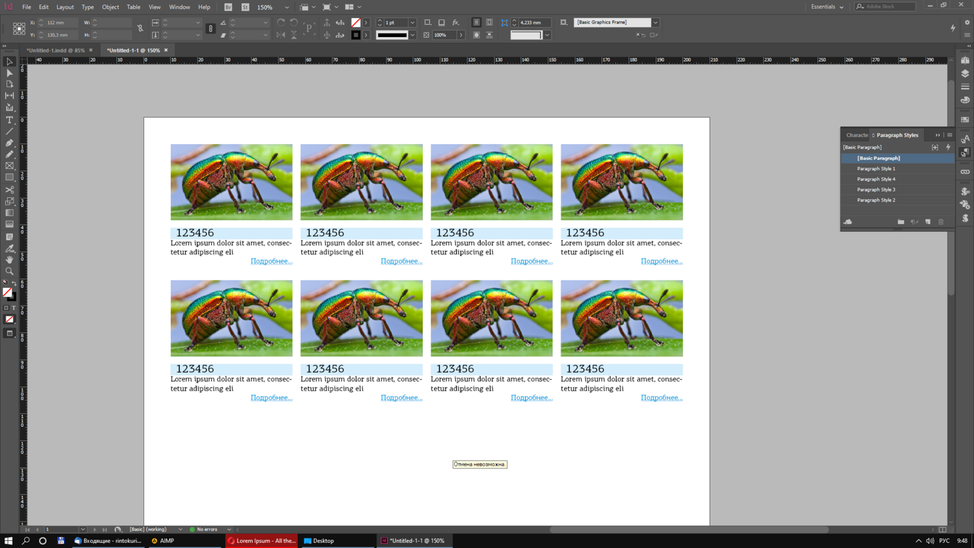The width and height of the screenshot is (974, 548).
Task: Activate the Zoom tool magnifier
Action: (9, 271)
